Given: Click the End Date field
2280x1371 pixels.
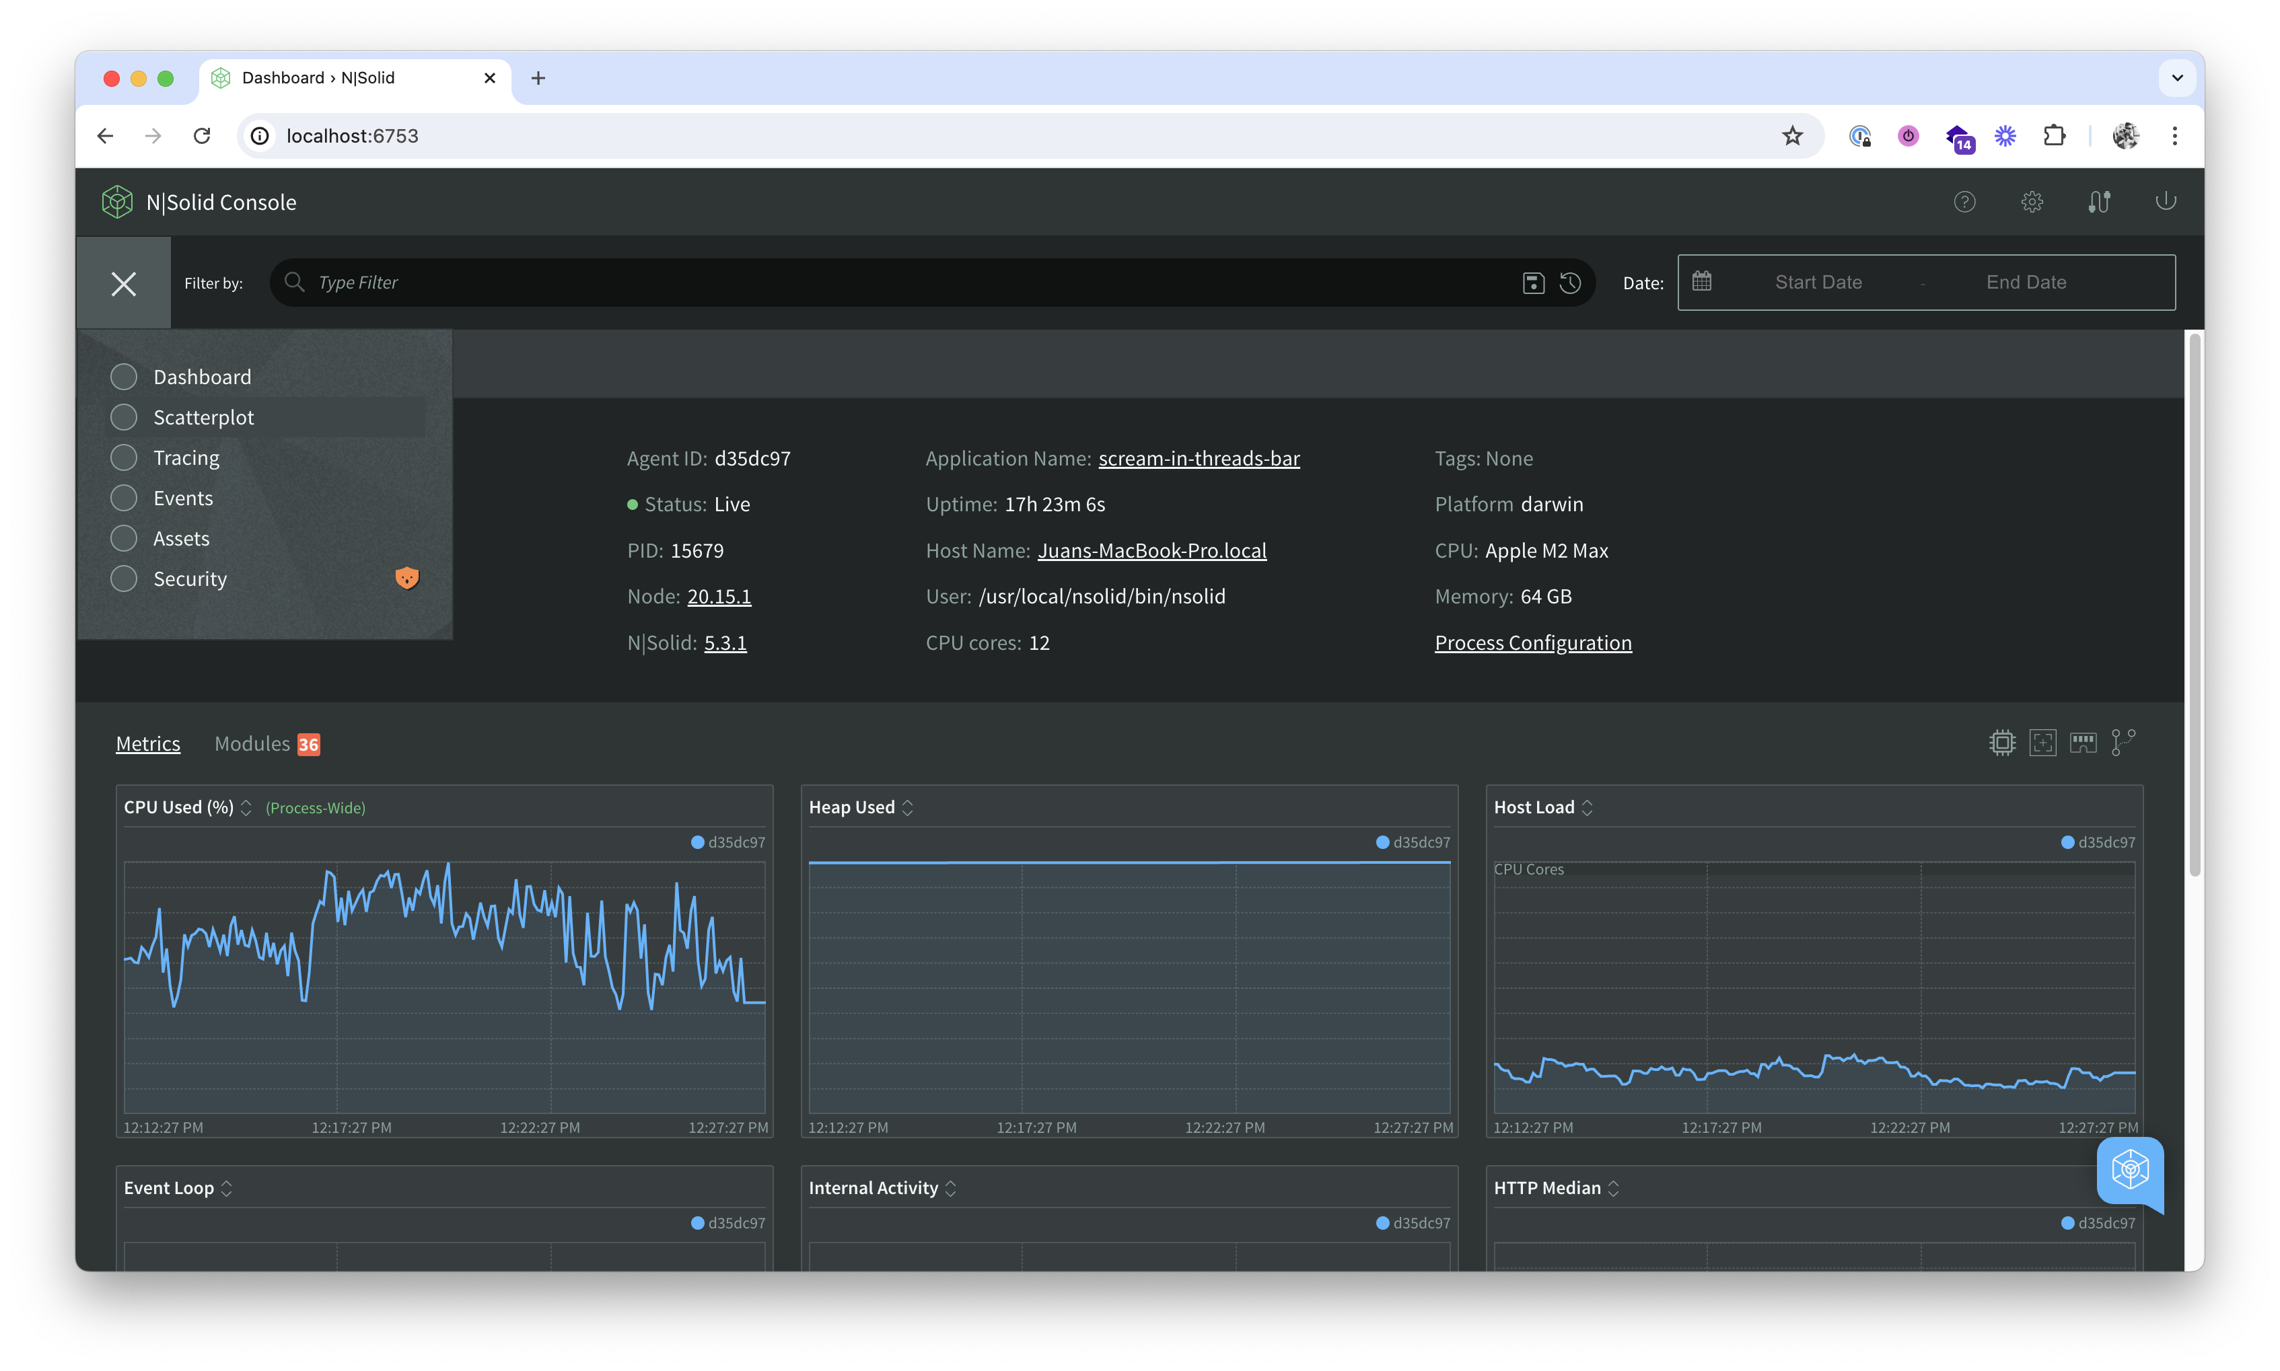Looking at the screenshot, I should (2026, 283).
